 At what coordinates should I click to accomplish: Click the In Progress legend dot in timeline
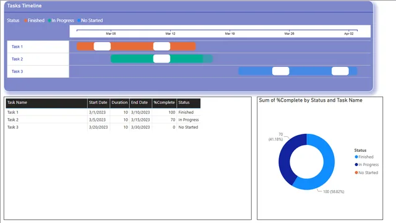[x=49, y=20]
